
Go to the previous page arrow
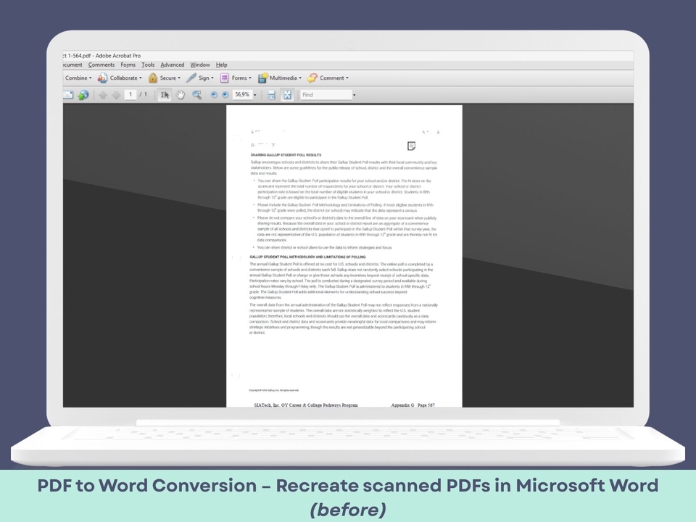[103, 95]
